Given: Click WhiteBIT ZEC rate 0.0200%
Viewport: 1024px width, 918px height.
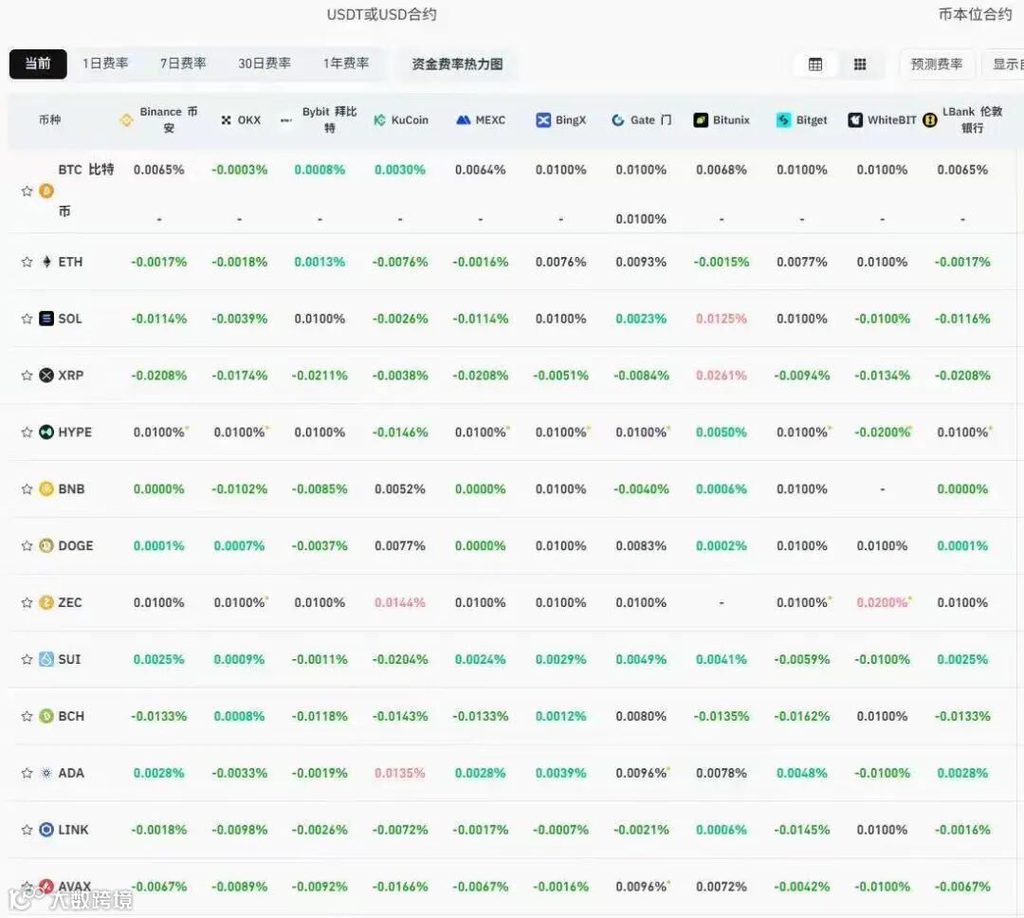Looking at the screenshot, I should 883,603.
